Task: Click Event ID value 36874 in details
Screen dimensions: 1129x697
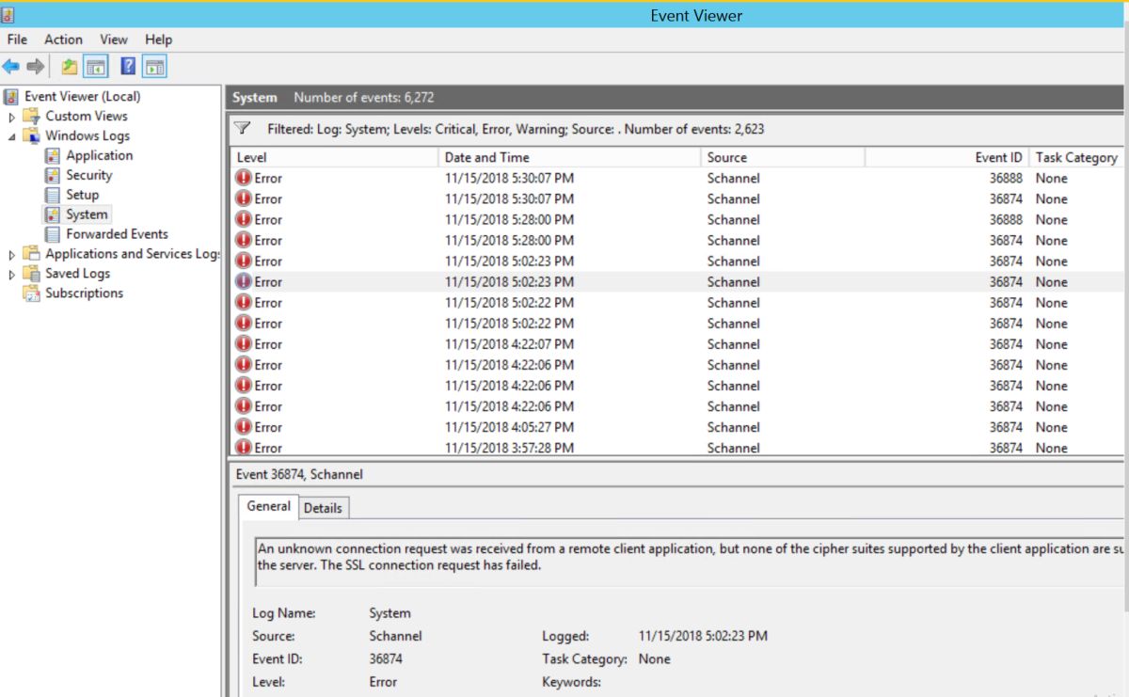Action: (386, 659)
